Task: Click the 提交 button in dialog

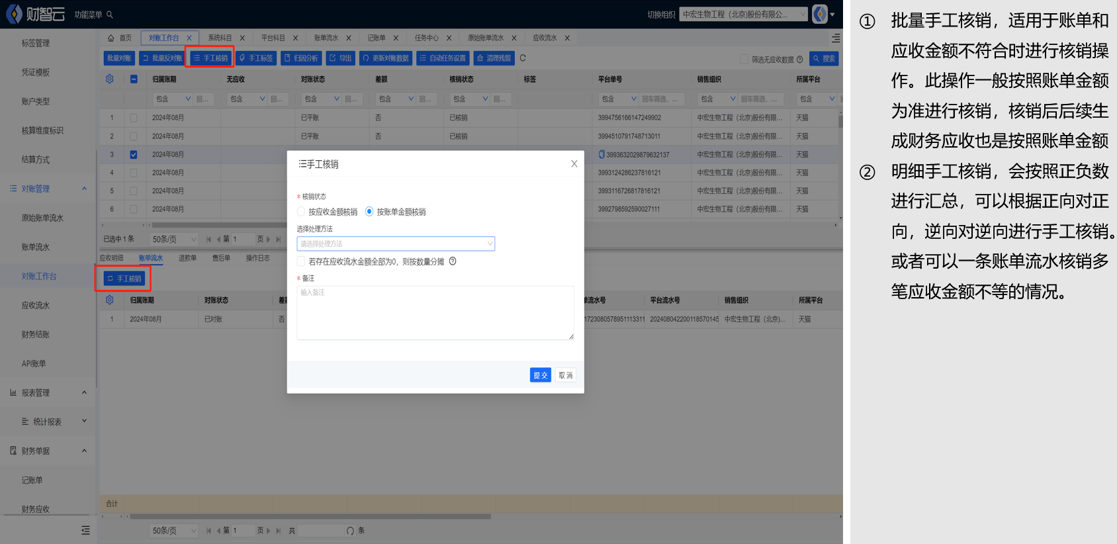Action: coord(540,375)
